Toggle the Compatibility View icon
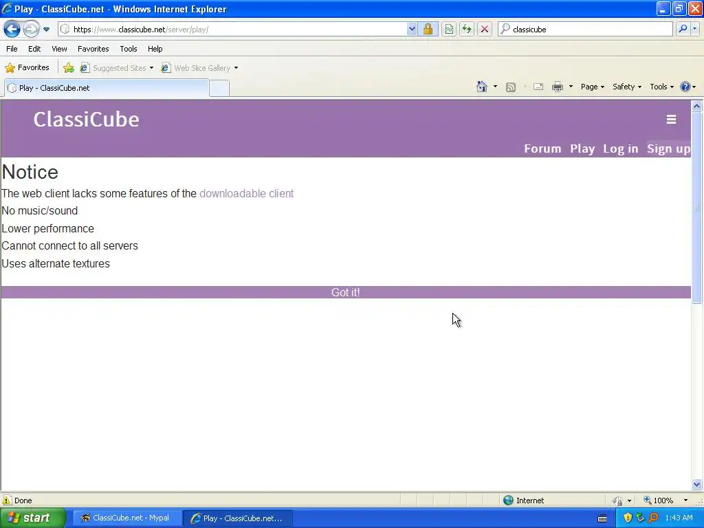Image resolution: width=704 pixels, height=528 pixels. pyautogui.click(x=449, y=29)
